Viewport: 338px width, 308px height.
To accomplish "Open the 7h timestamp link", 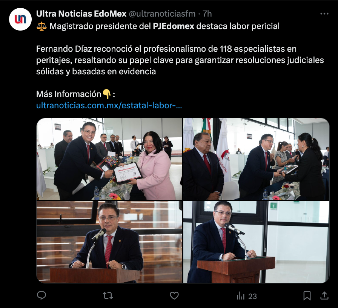I will pos(207,14).
